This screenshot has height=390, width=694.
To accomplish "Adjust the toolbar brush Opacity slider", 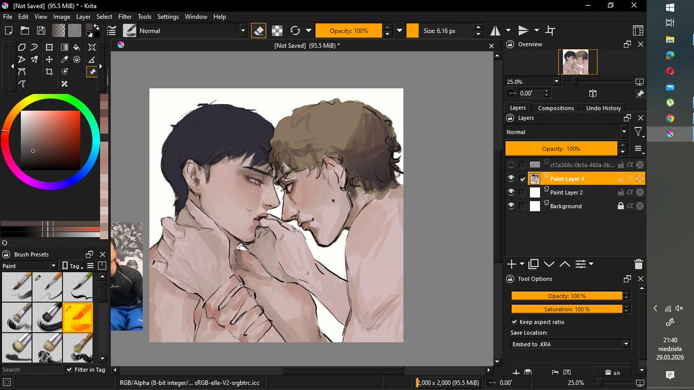I will [x=349, y=31].
